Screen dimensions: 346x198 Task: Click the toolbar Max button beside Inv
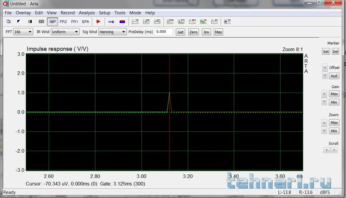(219, 32)
